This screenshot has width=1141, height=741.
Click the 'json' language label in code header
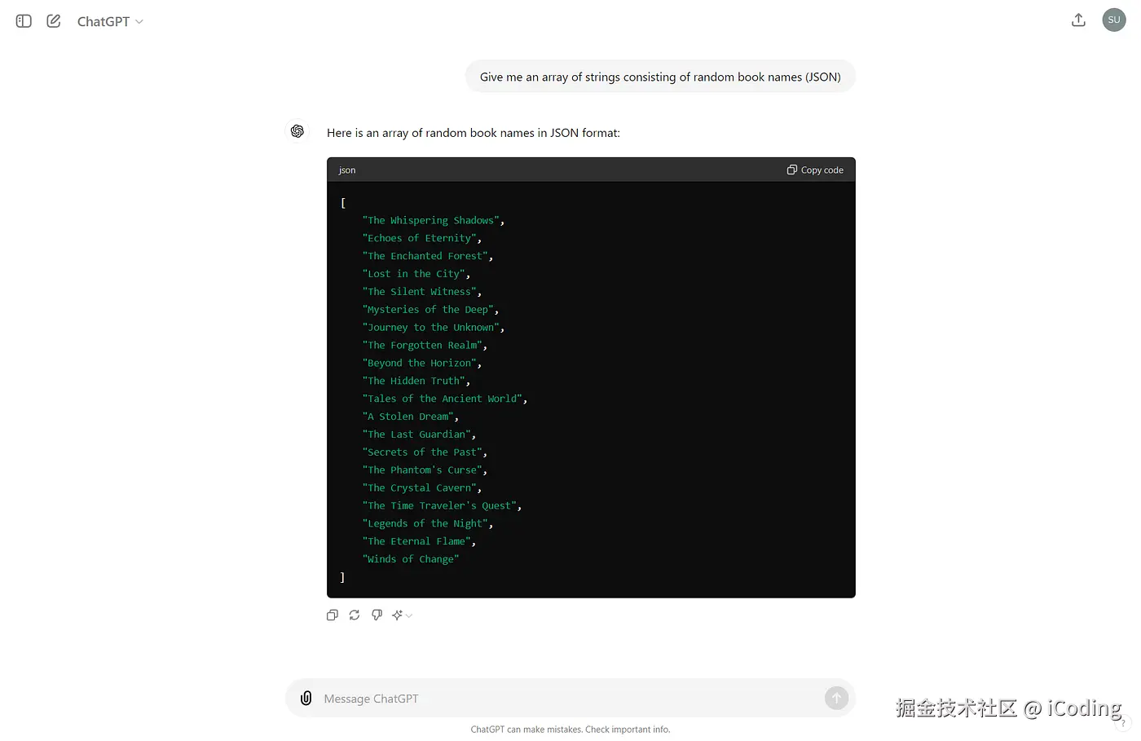coord(347,170)
